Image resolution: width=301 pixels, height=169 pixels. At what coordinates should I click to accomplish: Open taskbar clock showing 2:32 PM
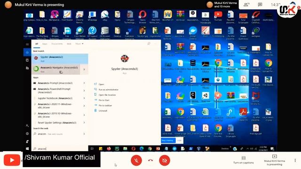tap(263, 148)
